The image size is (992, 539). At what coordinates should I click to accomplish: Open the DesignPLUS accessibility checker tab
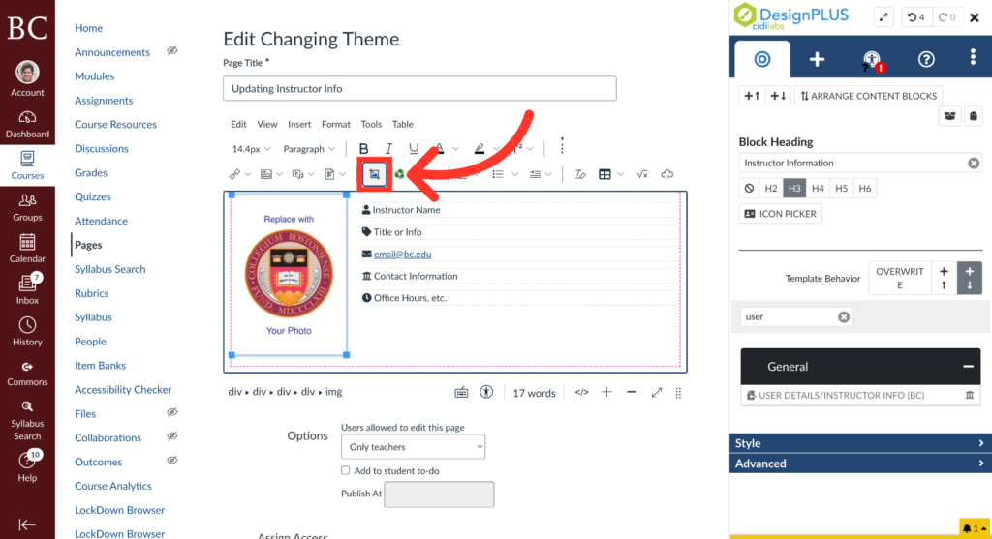873,60
